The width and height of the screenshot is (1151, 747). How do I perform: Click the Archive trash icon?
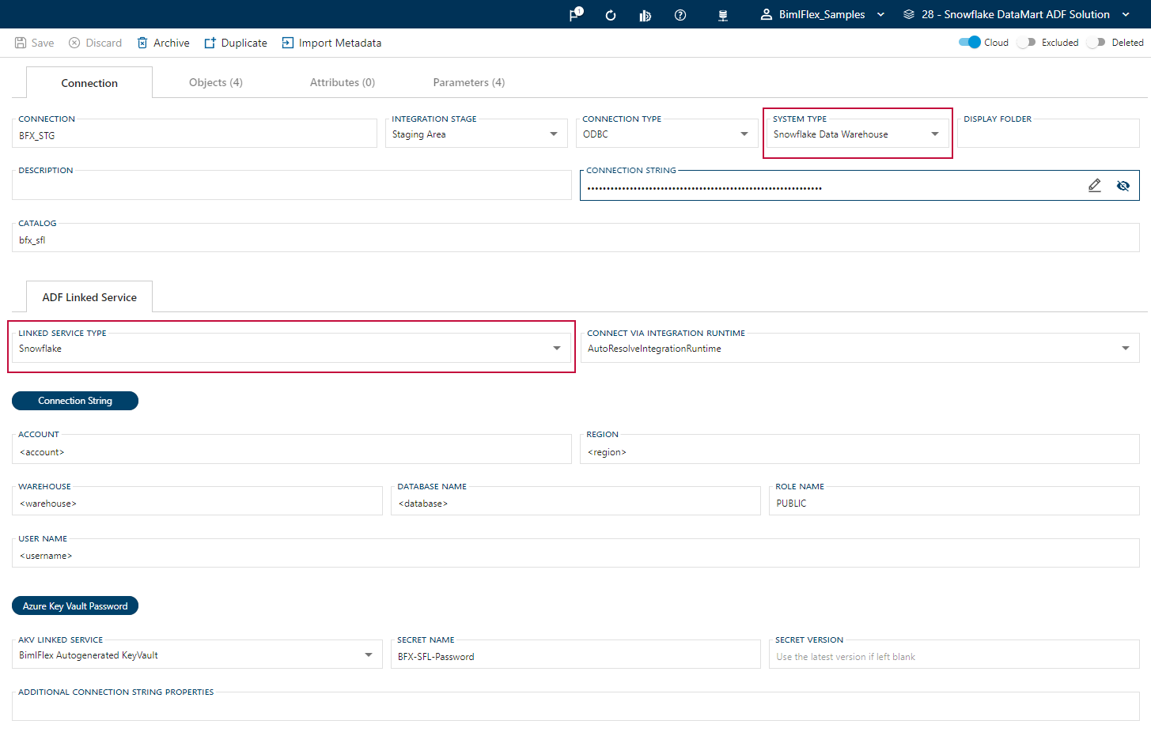coord(142,43)
